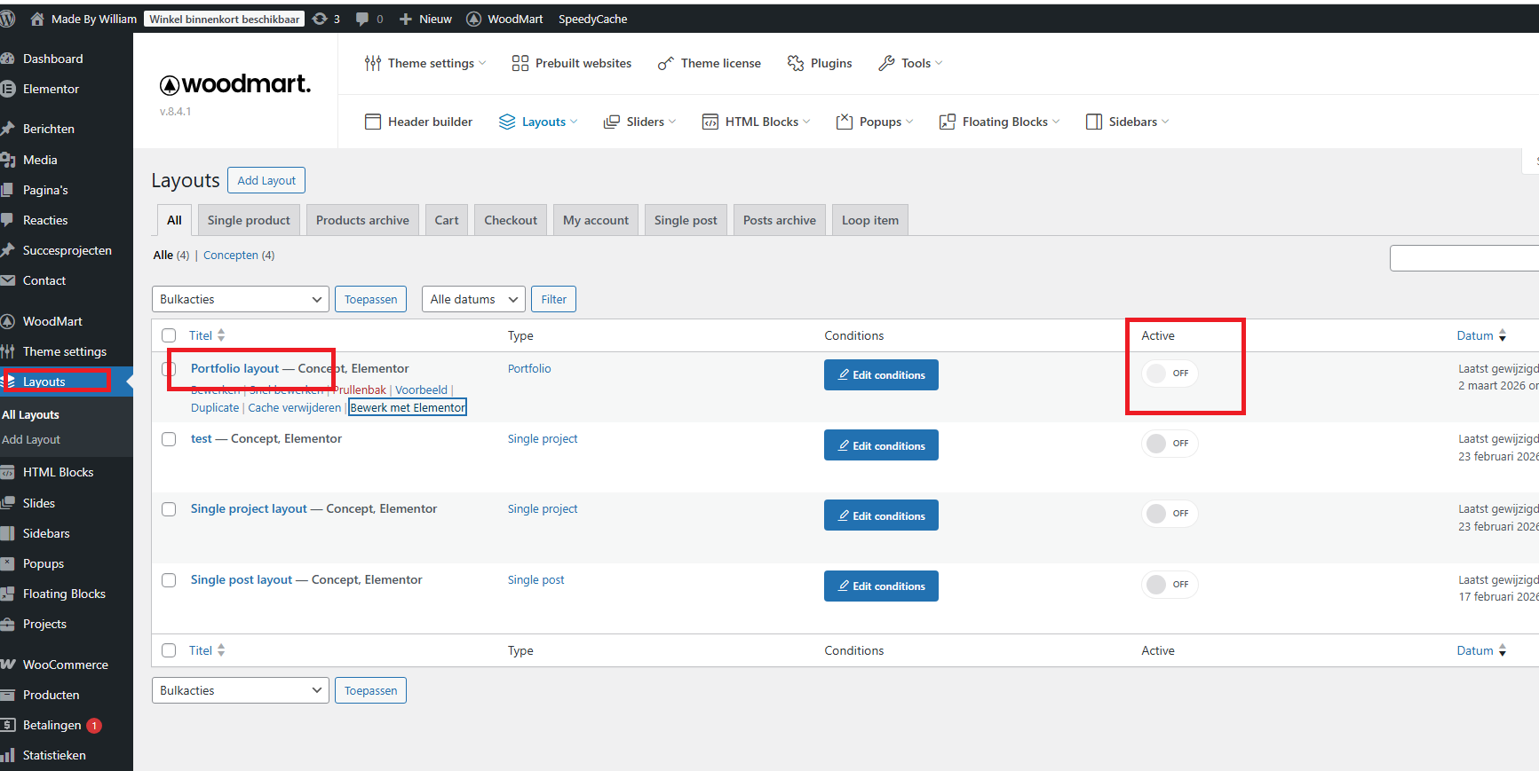Click the Layouts stack icon in top nav

pos(507,122)
